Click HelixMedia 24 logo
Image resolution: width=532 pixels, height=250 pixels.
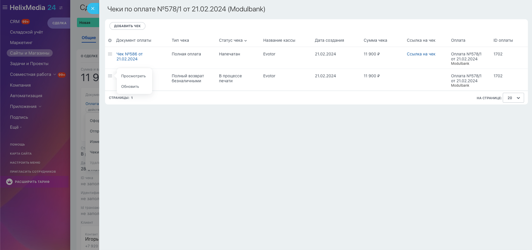pyautogui.click(x=32, y=8)
